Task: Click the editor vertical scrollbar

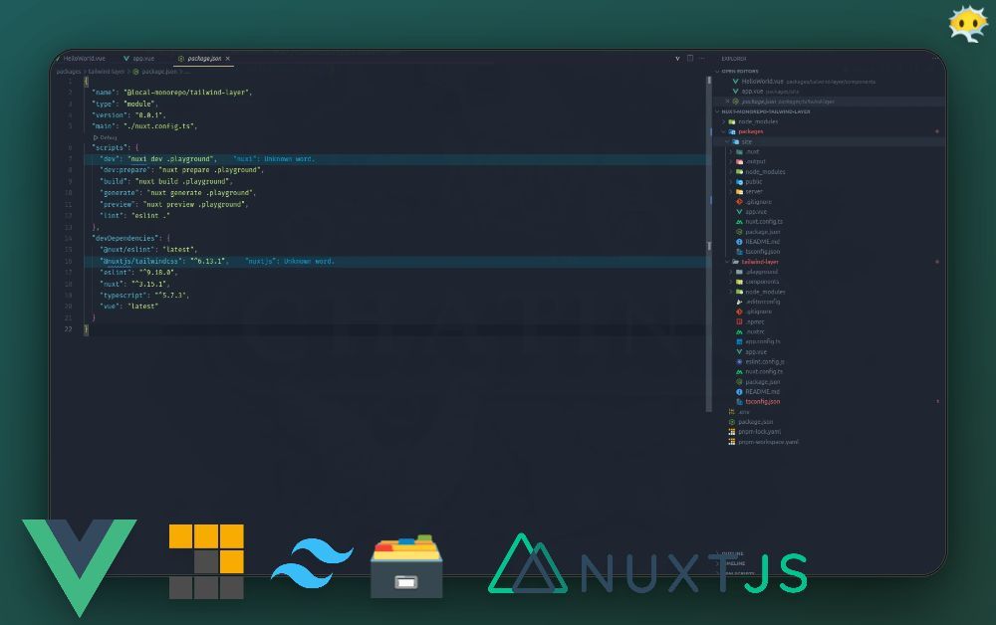Action: click(x=709, y=244)
